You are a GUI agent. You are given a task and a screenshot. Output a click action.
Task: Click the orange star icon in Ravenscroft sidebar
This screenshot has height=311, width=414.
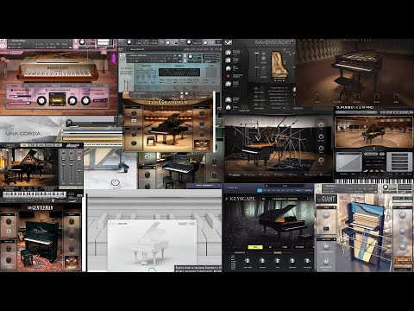[229, 76]
